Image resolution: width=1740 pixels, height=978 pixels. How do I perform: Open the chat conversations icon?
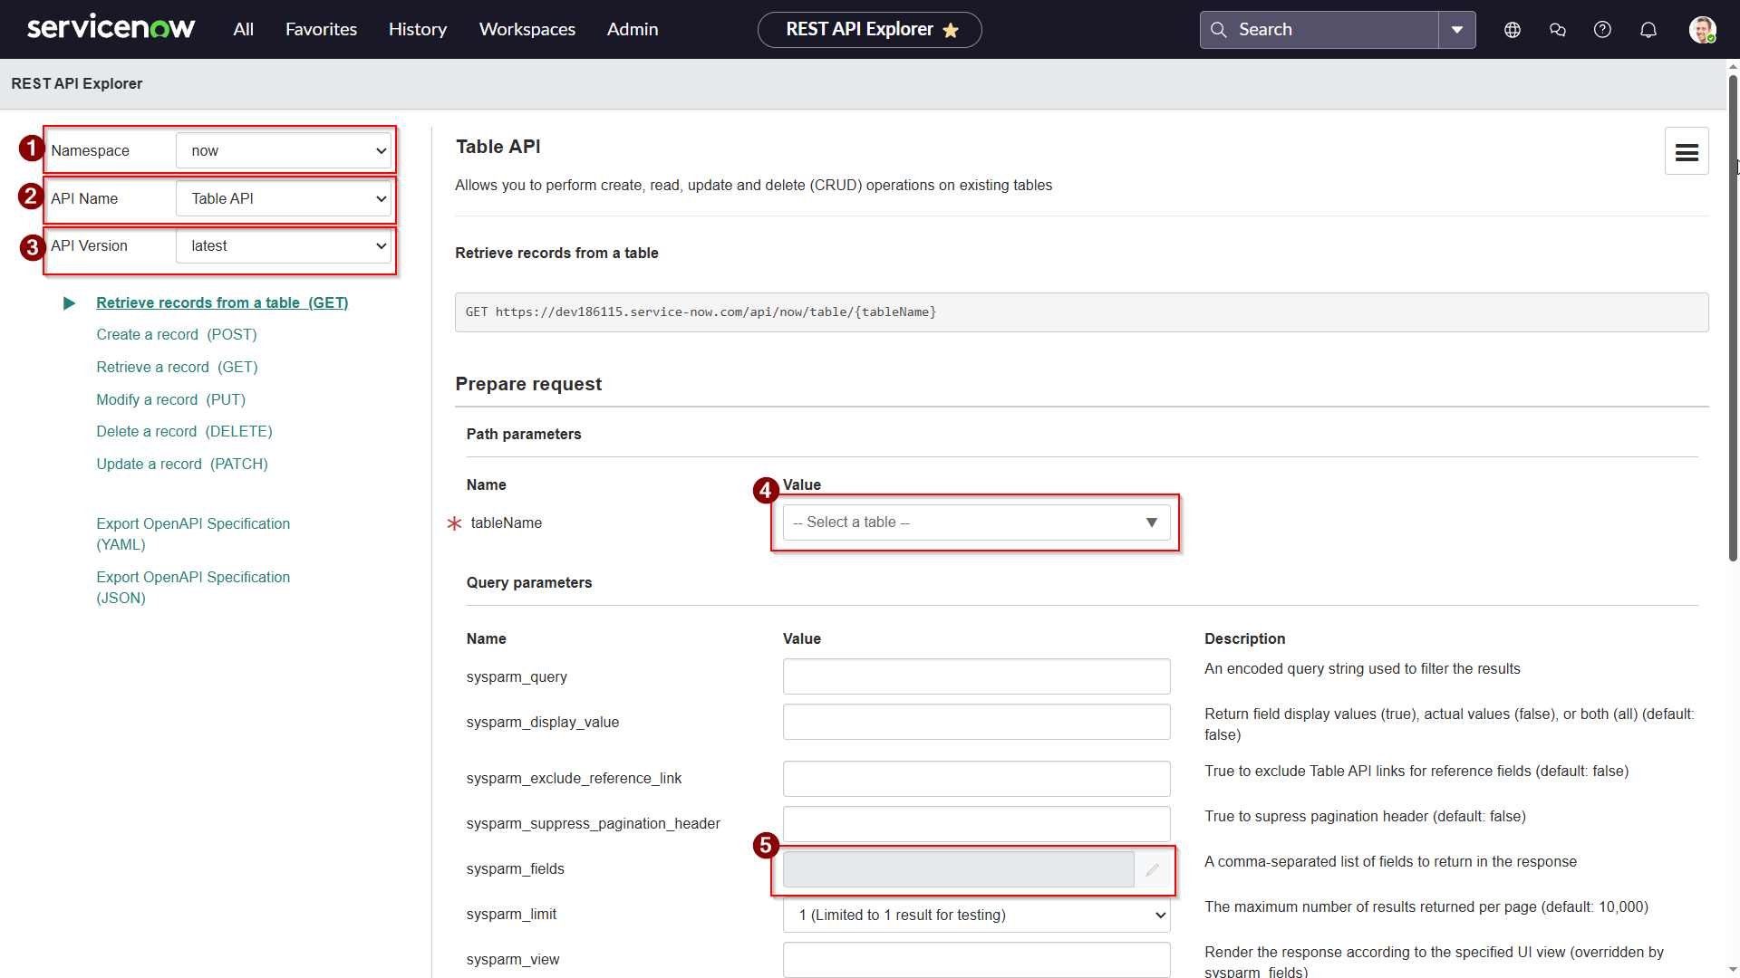(x=1557, y=30)
